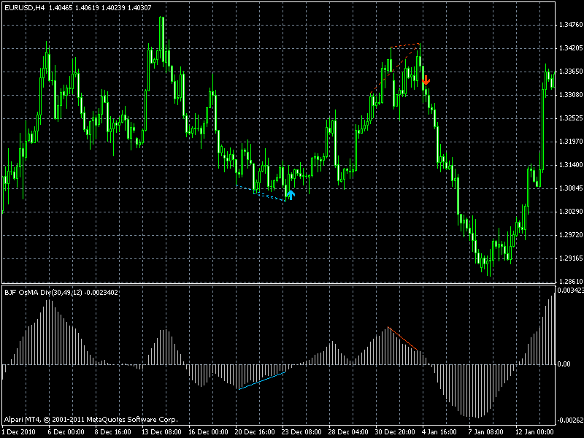Viewport: 584px width, 438px height.
Task: Click the 0.00 indicator scale label
Action: point(564,364)
